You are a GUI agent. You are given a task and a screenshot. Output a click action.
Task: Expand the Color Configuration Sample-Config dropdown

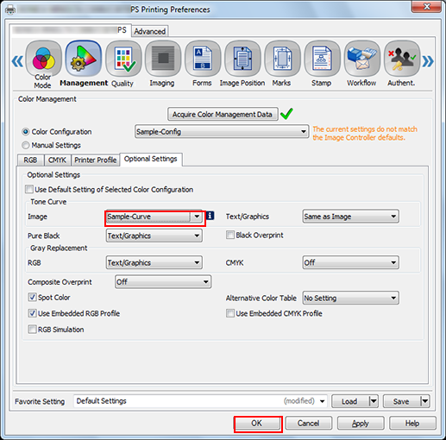(222, 131)
